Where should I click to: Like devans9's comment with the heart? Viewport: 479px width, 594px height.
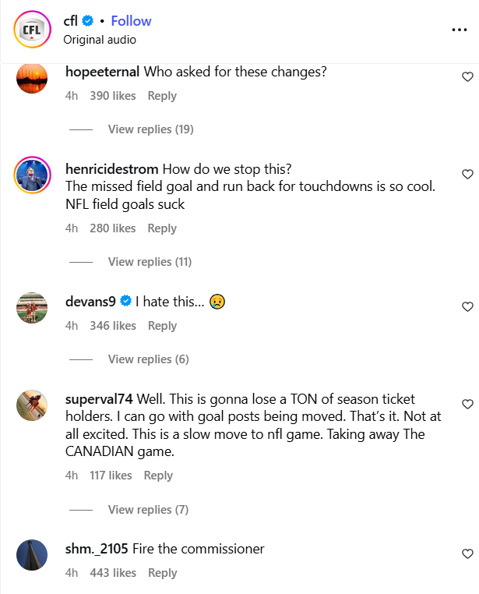click(467, 306)
